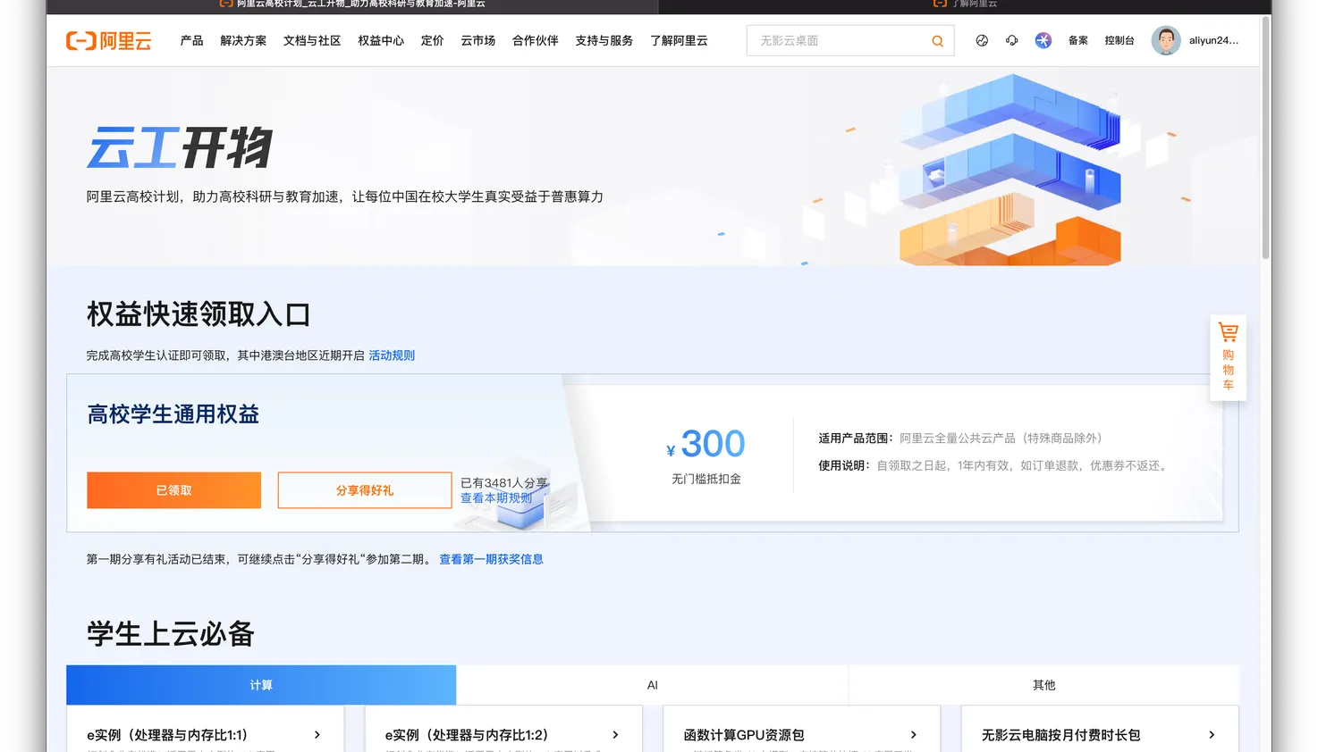Open the 了解阿里云 menu

679,40
